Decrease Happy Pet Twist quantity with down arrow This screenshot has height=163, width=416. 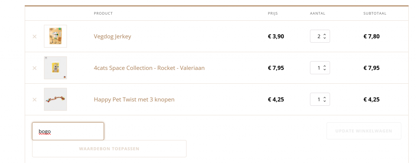click(325, 101)
